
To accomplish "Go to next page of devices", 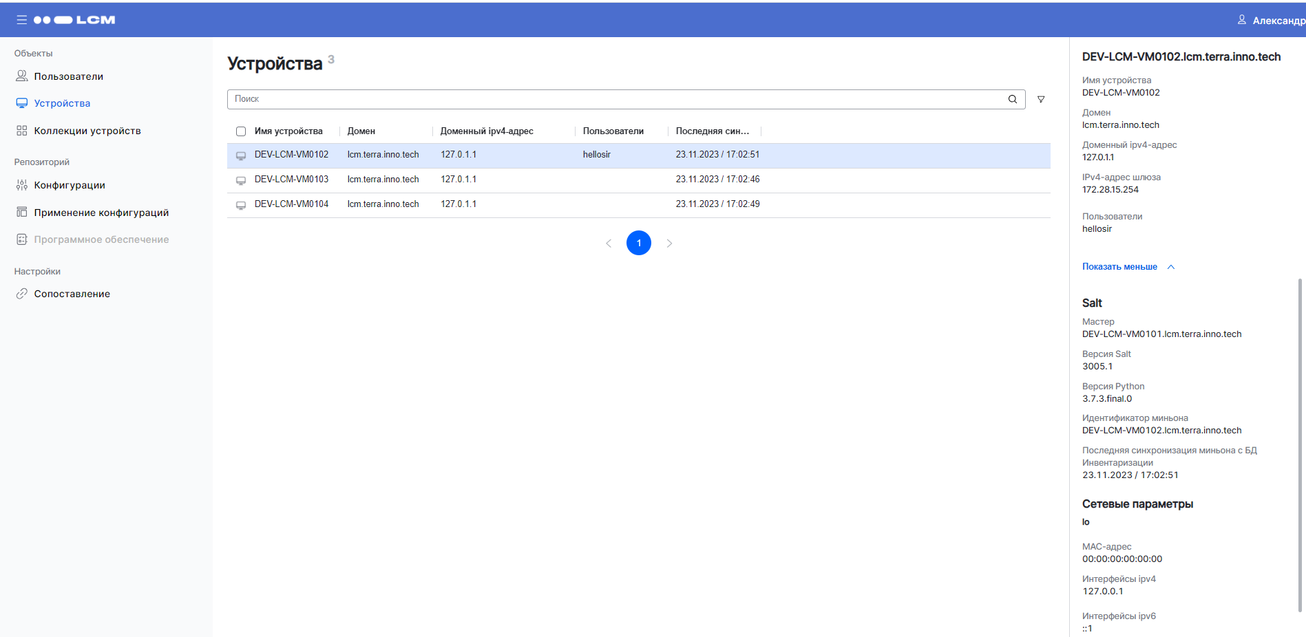I will (669, 243).
